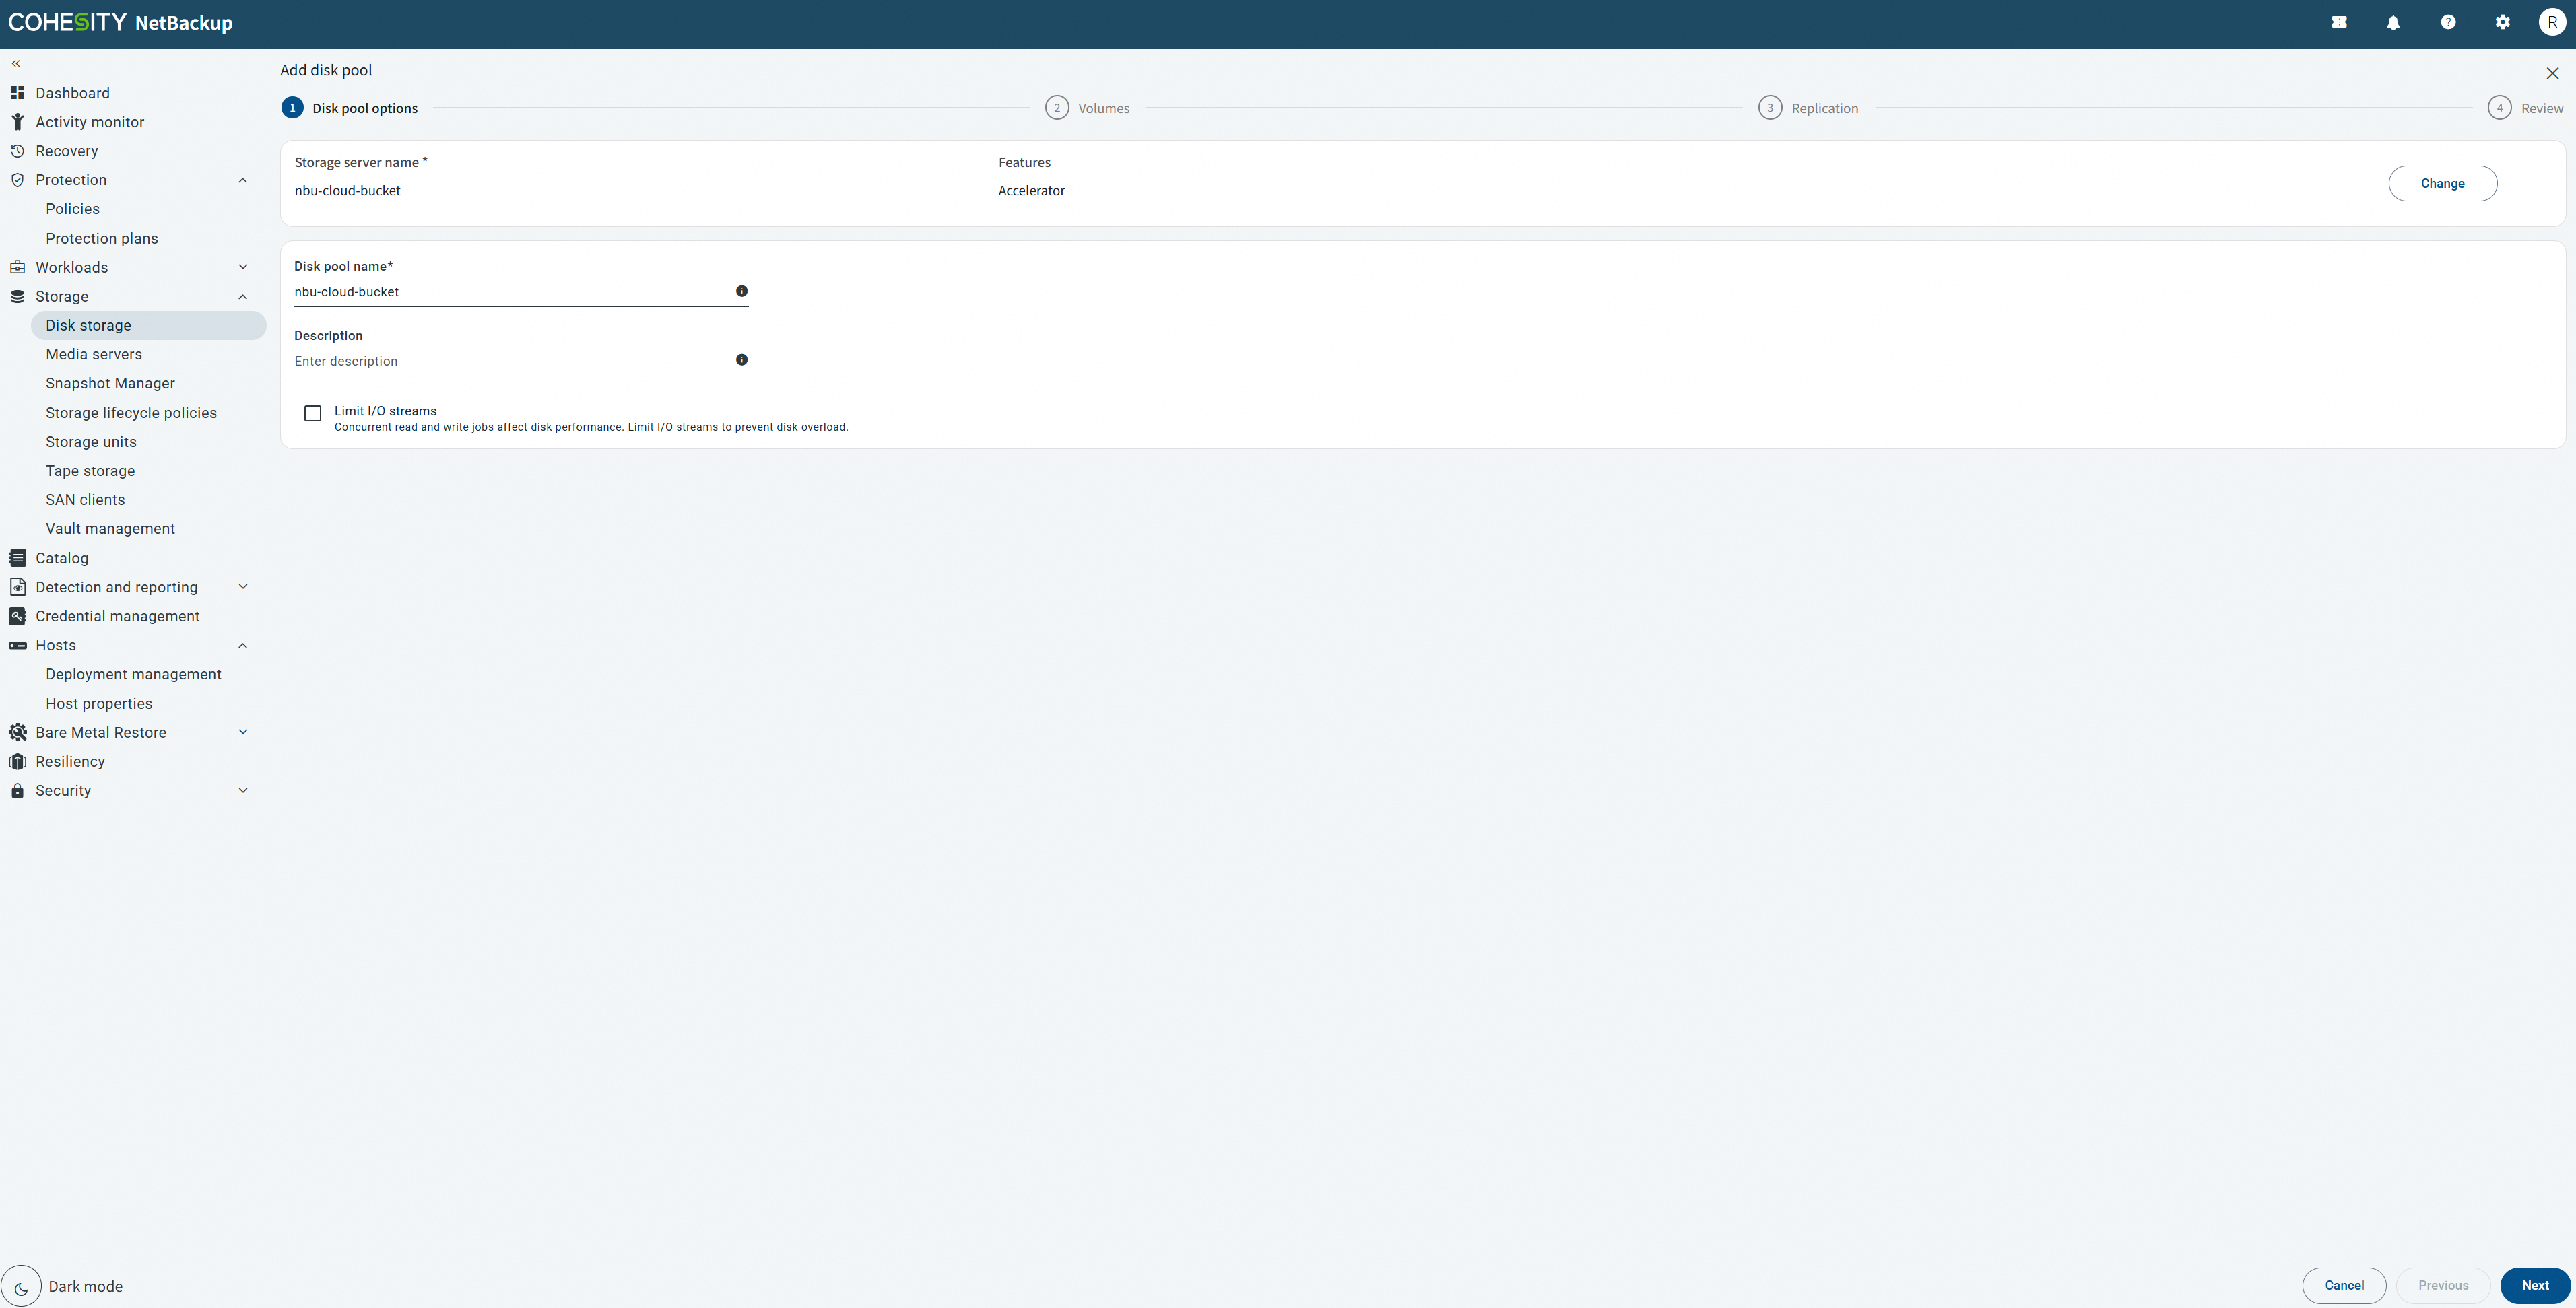The height and width of the screenshot is (1308, 2576).
Task: Go to the Replication wizard step
Action: pyautogui.click(x=1808, y=108)
